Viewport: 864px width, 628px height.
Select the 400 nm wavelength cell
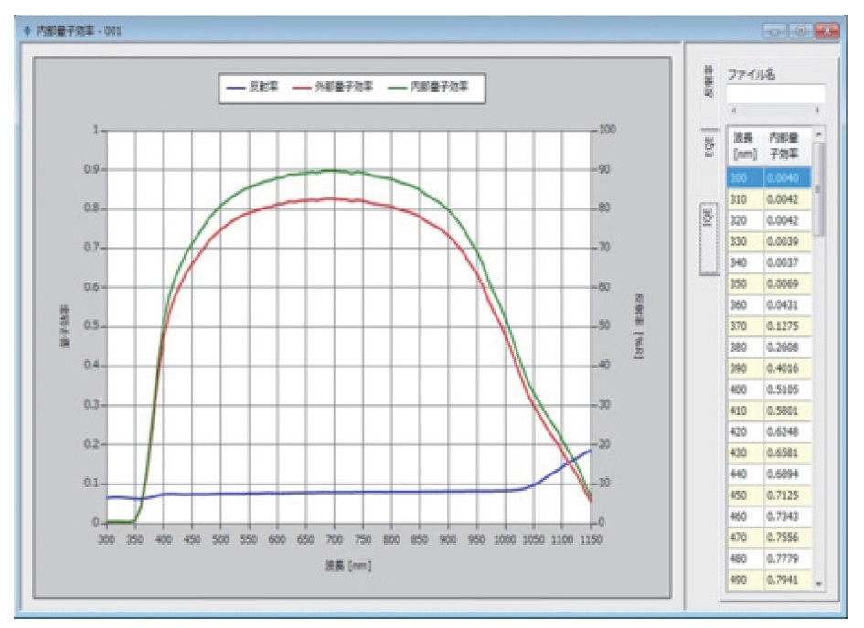coord(744,389)
